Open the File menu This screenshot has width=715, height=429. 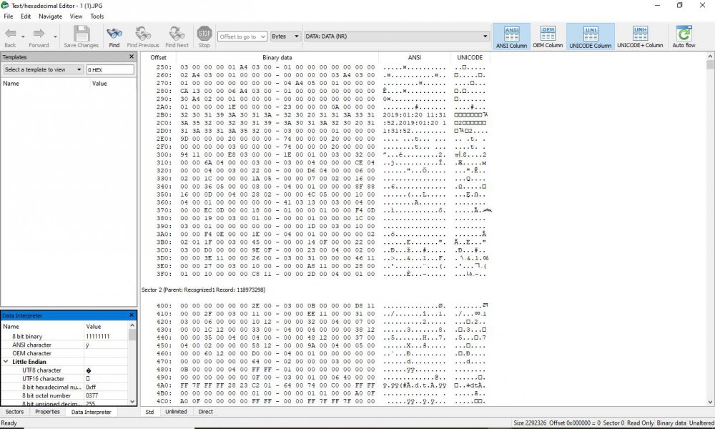click(x=8, y=16)
